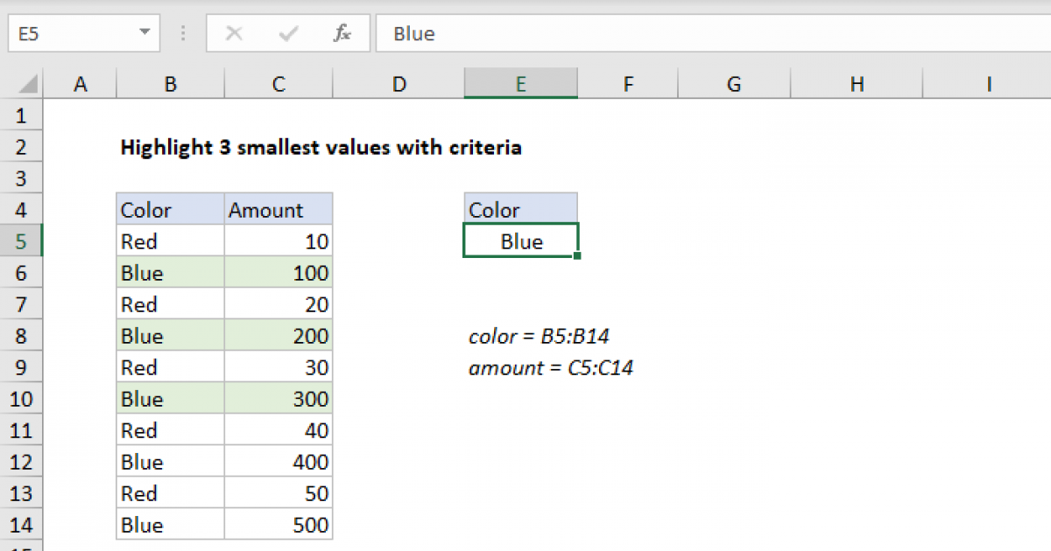1051x551 pixels.
Task: Select row 5 header
Action: 22,241
